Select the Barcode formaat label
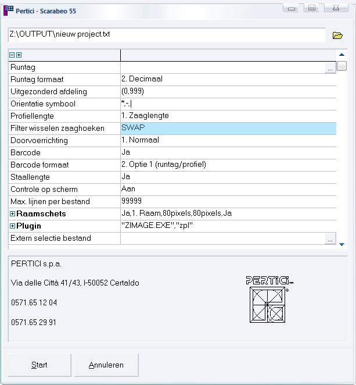Viewport: 356px width, 385px height. point(39,165)
